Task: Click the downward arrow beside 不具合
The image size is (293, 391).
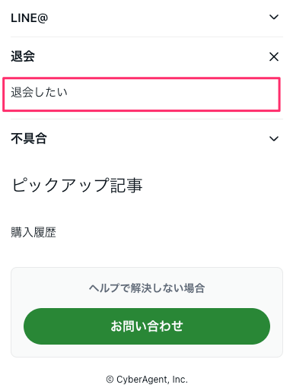Action: 274,138
